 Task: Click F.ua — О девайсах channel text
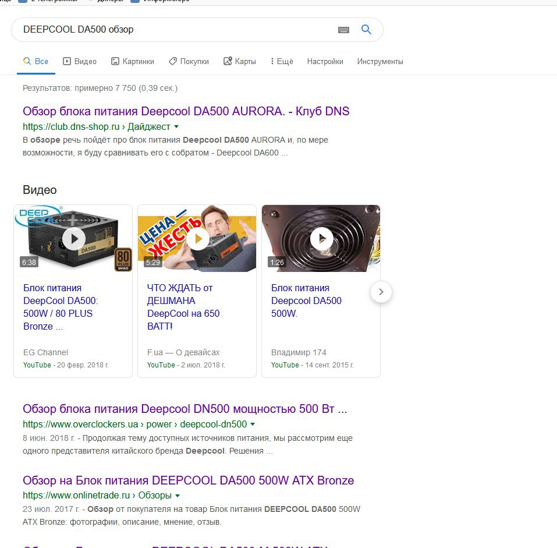183,352
